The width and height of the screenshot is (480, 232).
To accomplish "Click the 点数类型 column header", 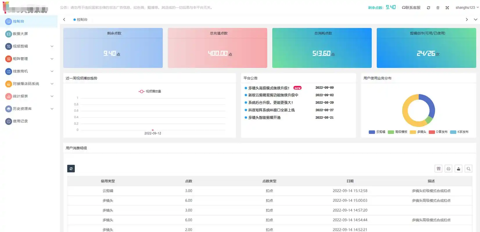I will click(x=269, y=181).
